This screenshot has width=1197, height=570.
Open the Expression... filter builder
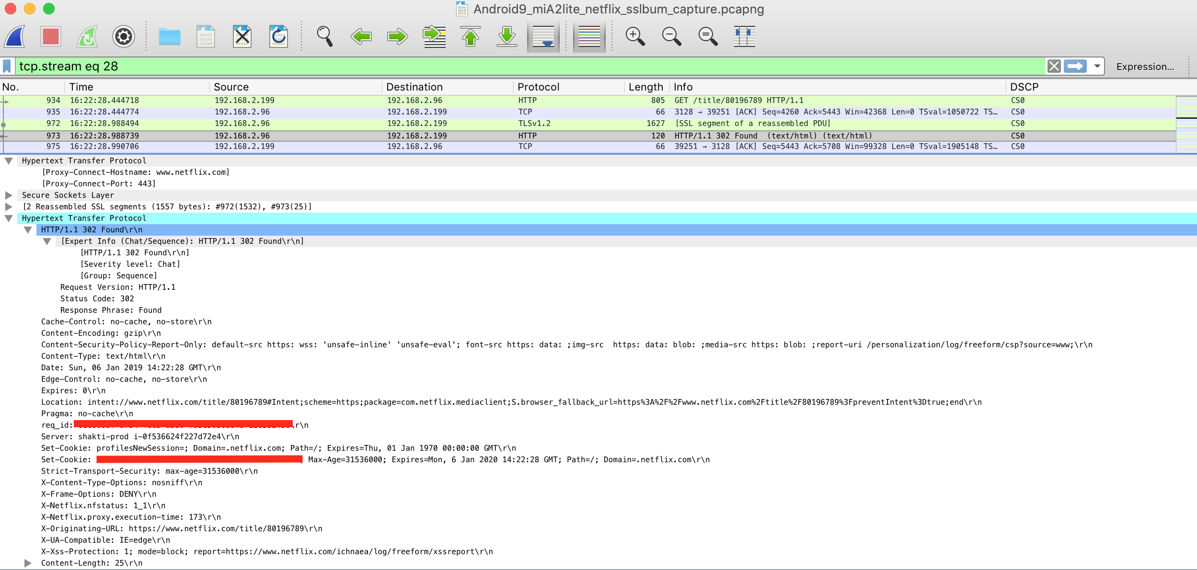[x=1145, y=67]
